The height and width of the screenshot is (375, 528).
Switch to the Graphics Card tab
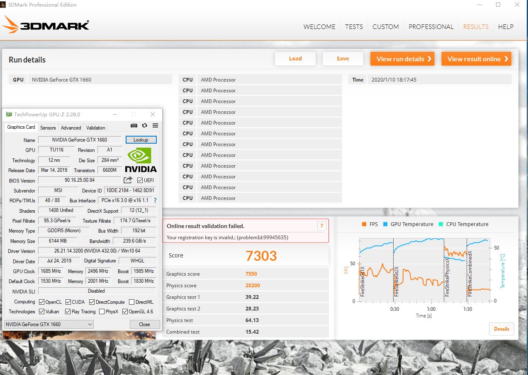[x=21, y=127]
